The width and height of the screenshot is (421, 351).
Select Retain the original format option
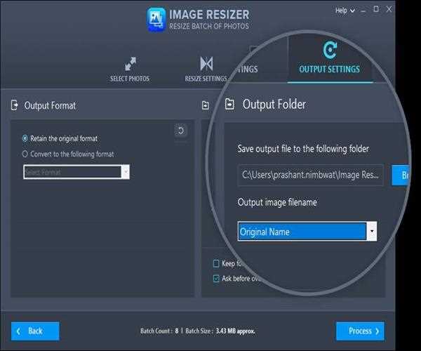[x=25, y=138]
